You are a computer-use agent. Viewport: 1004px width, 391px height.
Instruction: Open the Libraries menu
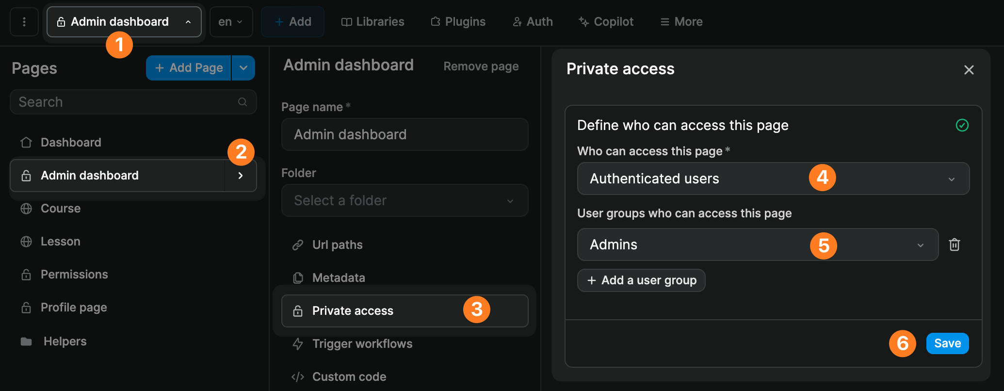point(372,22)
